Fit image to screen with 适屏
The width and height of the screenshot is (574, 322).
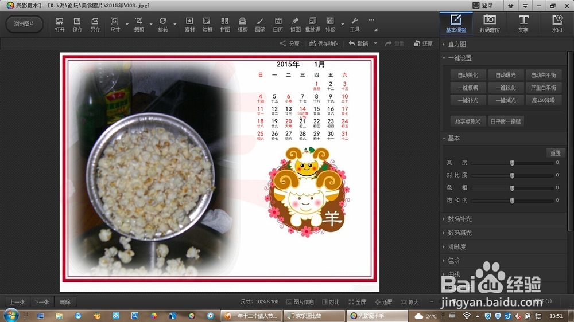pyautogui.click(x=383, y=302)
